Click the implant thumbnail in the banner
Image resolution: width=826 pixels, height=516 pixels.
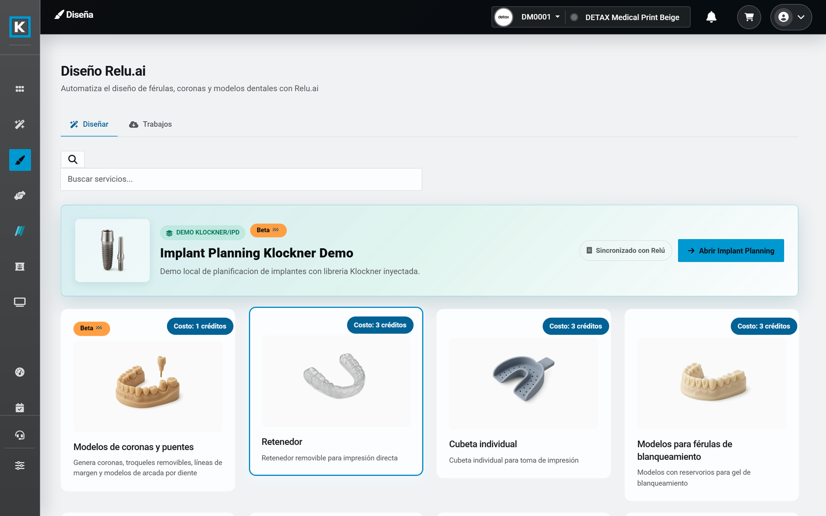[x=112, y=251]
